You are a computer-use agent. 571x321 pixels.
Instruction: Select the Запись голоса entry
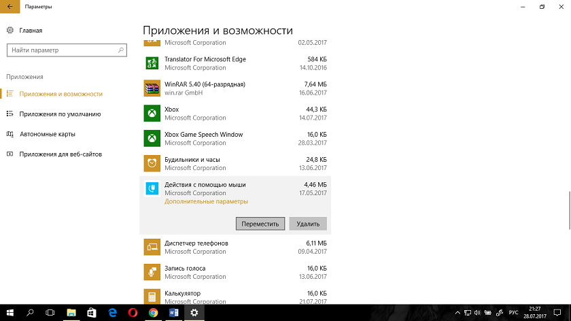click(235, 272)
